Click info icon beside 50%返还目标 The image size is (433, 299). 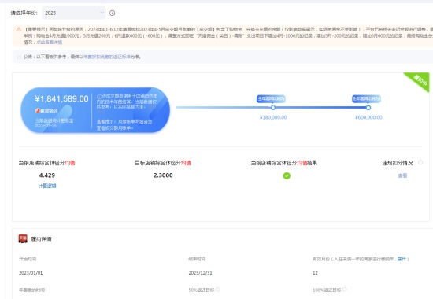point(217,290)
